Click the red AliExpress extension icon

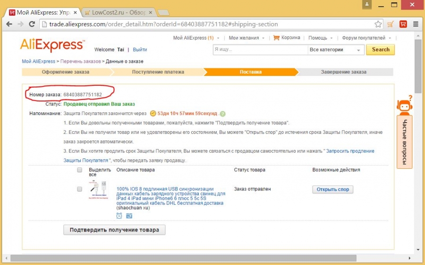[403, 24]
